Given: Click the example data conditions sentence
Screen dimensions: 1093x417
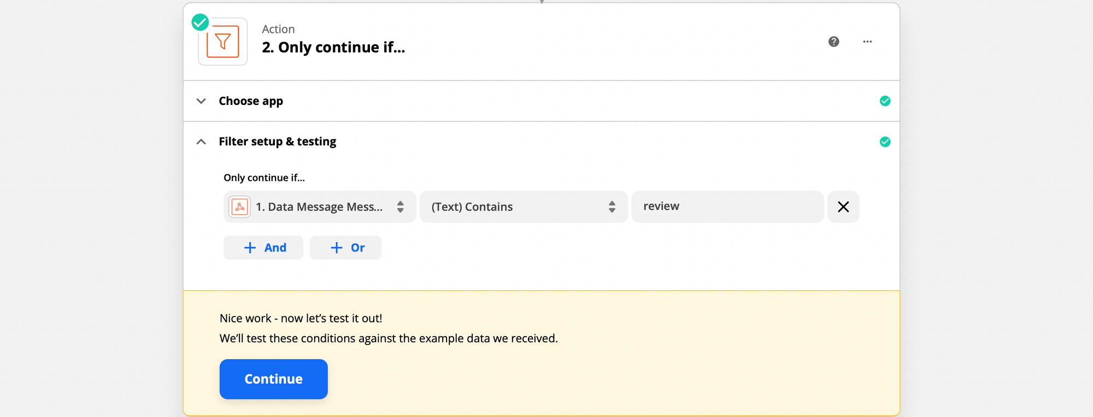Looking at the screenshot, I should click(x=389, y=338).
